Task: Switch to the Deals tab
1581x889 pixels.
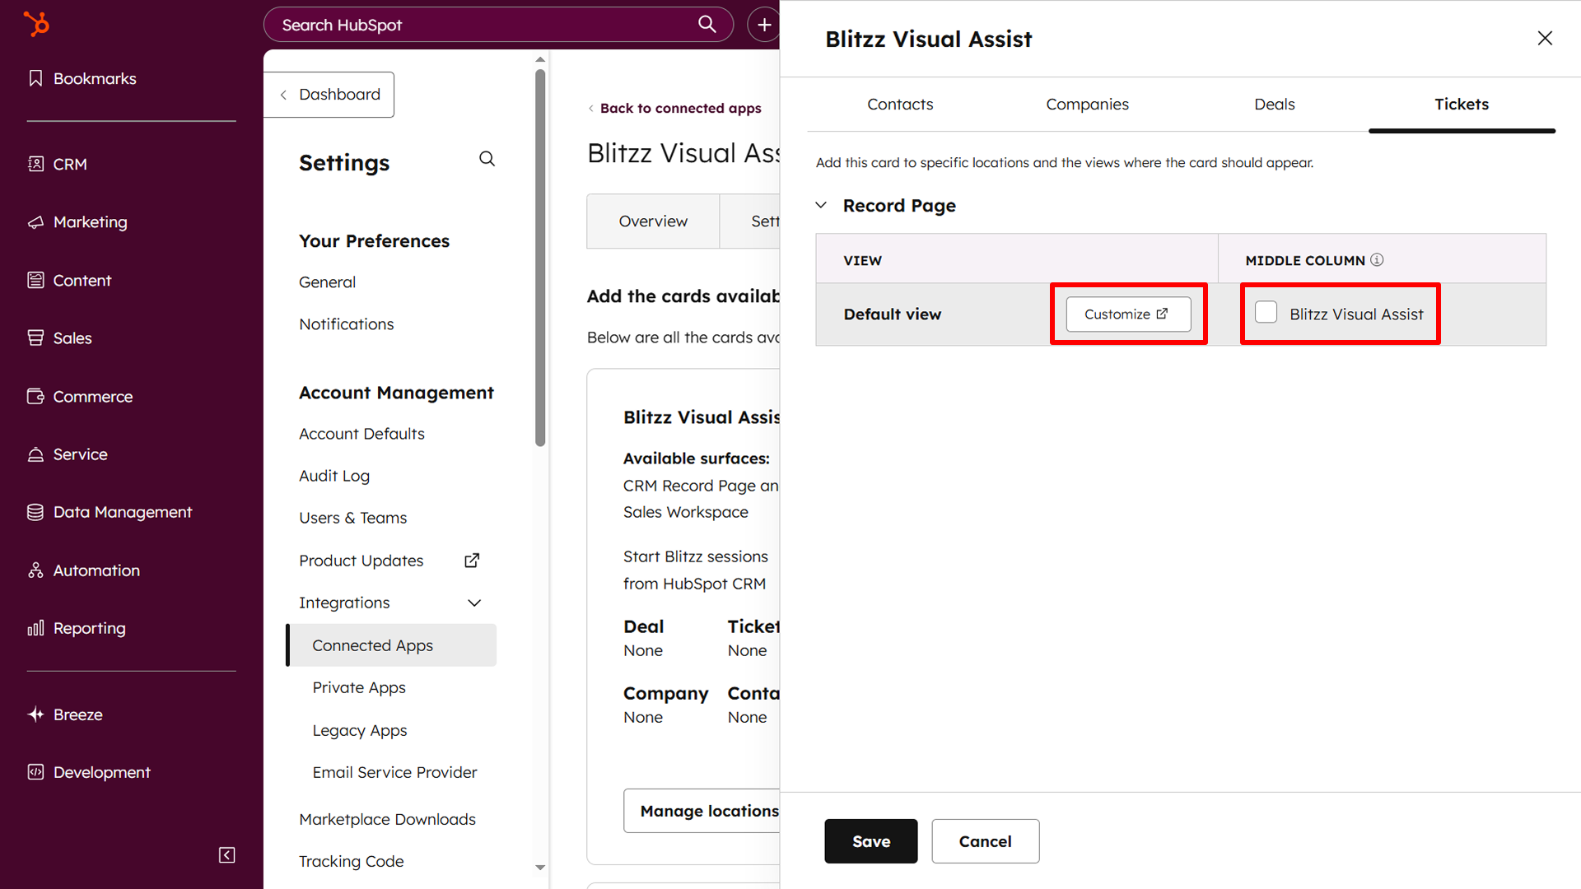Action: (x=1274, y=105)
